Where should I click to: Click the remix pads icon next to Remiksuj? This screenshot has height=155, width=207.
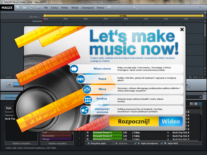click(x=88, y=100)
